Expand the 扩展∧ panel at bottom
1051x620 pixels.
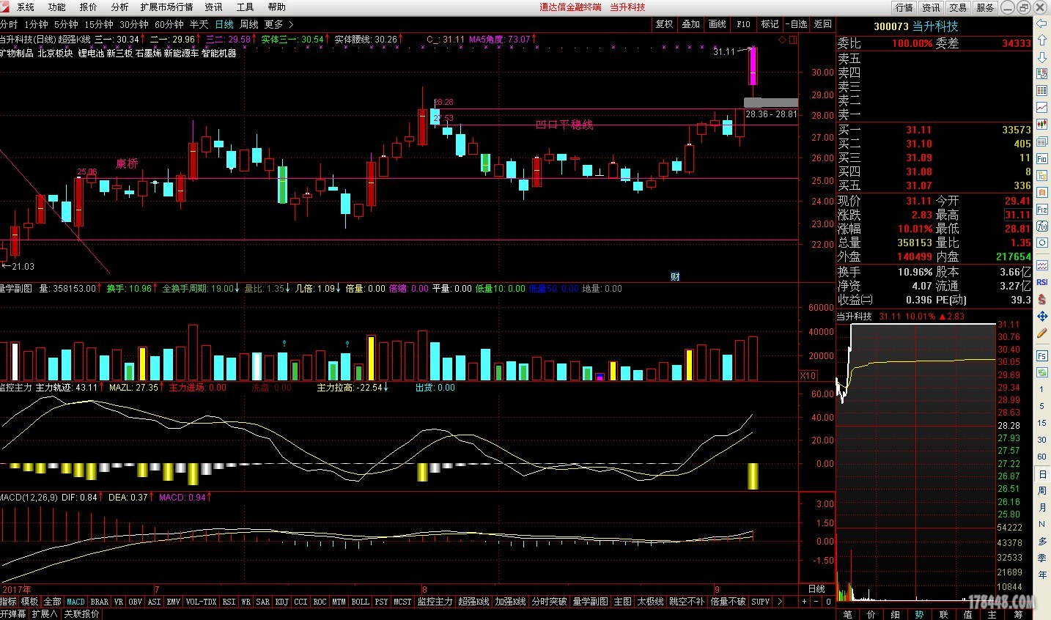click(44, 614)
